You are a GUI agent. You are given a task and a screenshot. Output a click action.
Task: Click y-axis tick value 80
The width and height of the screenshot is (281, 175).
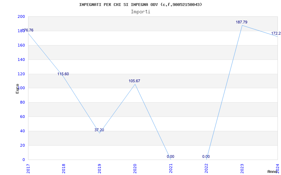[x=22, y=103]
